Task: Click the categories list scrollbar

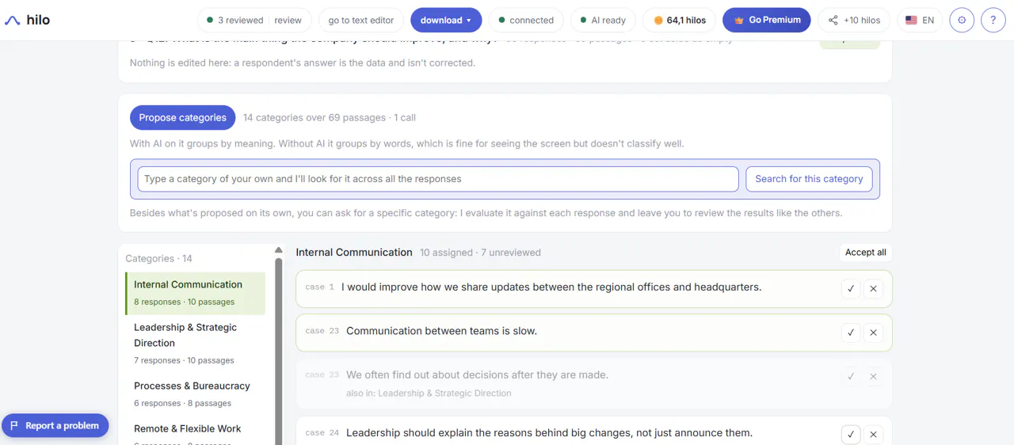Action: [278, 351]
